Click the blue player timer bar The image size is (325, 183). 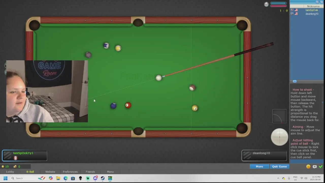click(x=279, y=3)
